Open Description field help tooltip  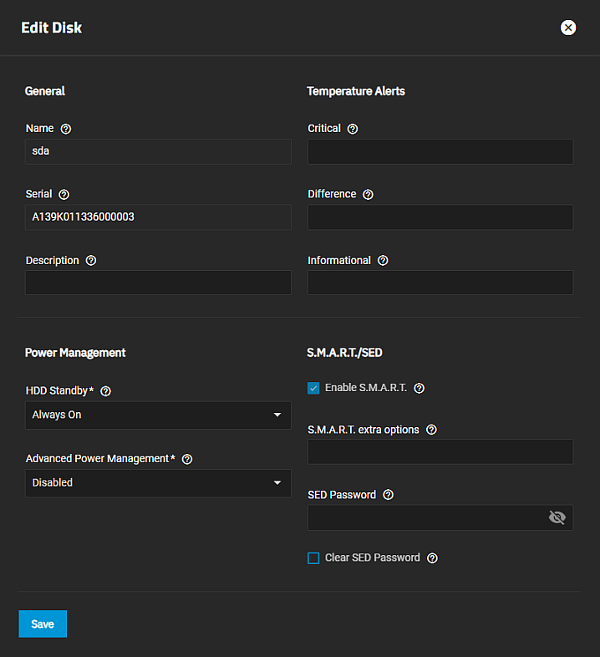pos(91,261)
